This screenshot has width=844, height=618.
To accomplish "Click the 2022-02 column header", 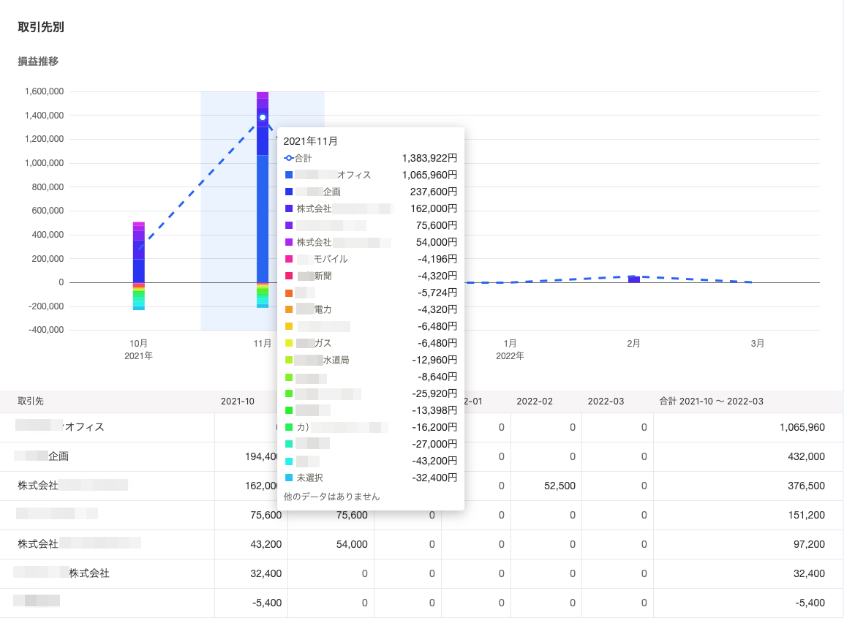I will click(535, 401).
